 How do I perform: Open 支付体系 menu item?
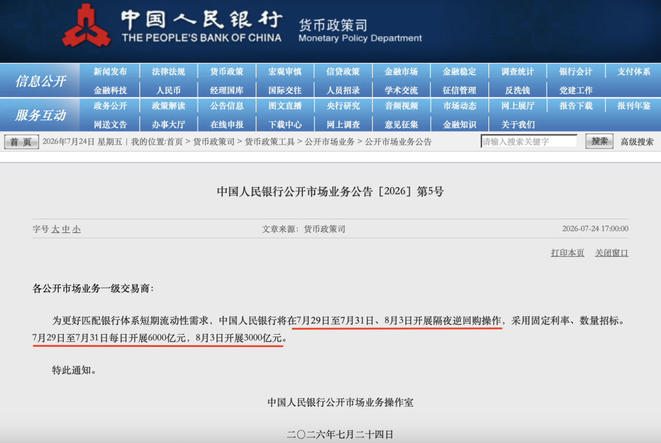tap(634, 72)
